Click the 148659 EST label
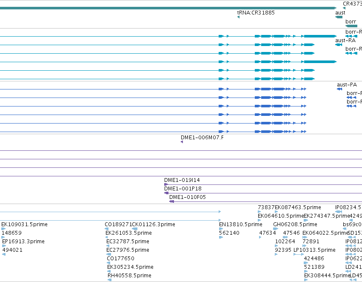The height and width of the screenshot is (282, 362). 11,233
